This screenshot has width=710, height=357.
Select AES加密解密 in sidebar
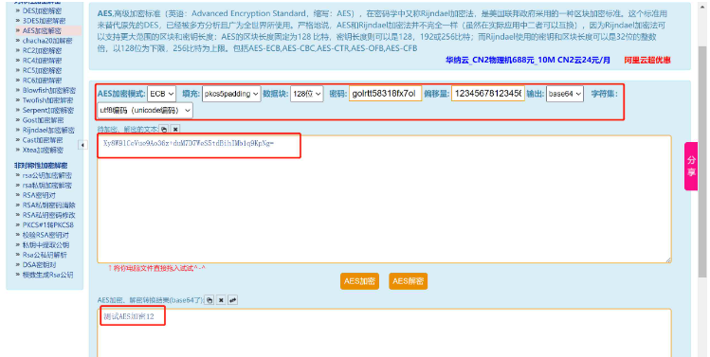coord(42,30)
